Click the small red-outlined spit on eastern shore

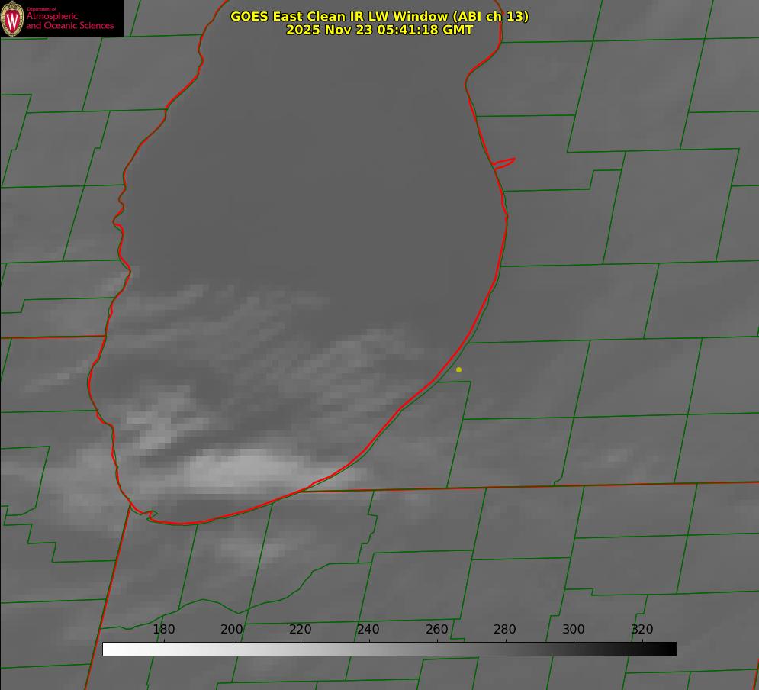point(504,163)
